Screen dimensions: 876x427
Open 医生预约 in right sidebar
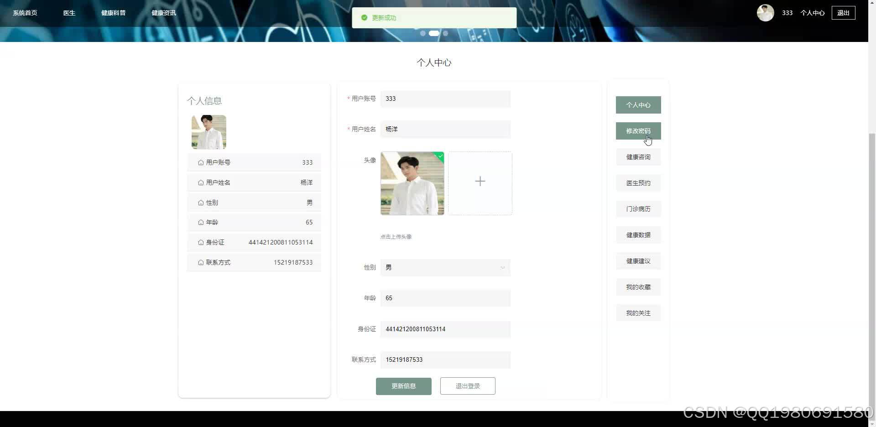click(638, 183)
